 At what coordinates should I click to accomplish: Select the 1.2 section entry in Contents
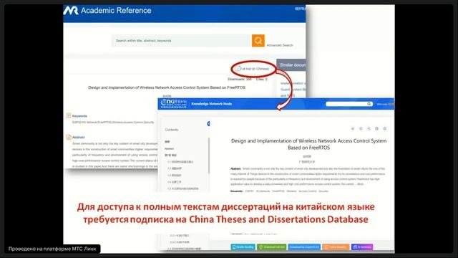[175, 168]
